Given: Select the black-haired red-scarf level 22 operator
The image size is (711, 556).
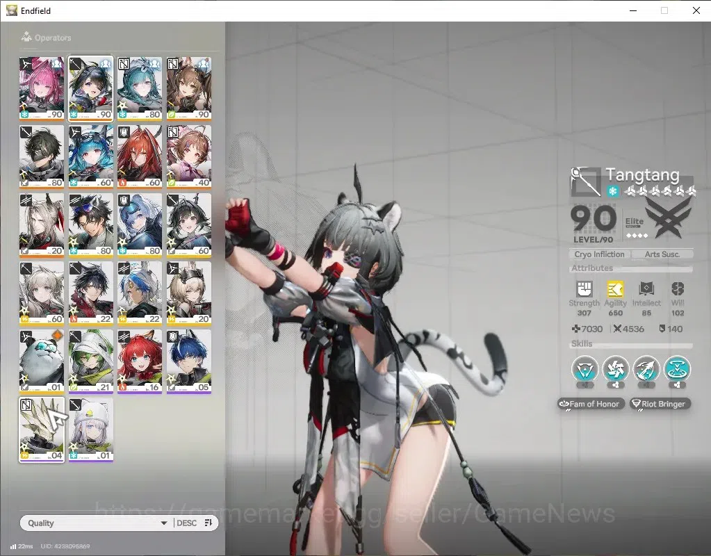Looking at the screenshot, I should coord(90,293).
